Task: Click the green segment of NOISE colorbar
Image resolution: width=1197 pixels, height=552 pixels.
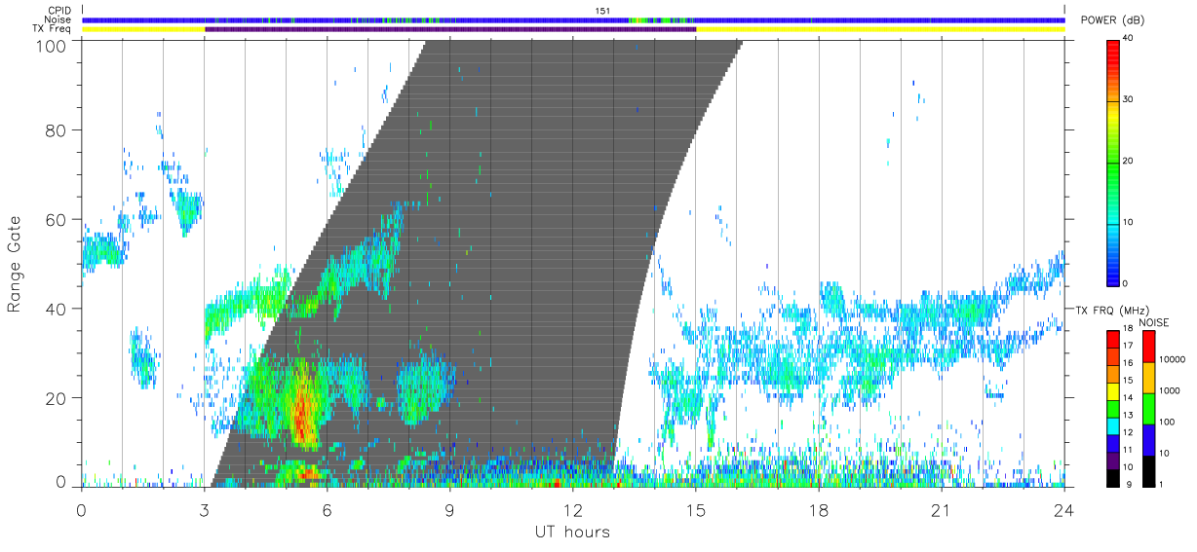Action: tap(1149, 409)
